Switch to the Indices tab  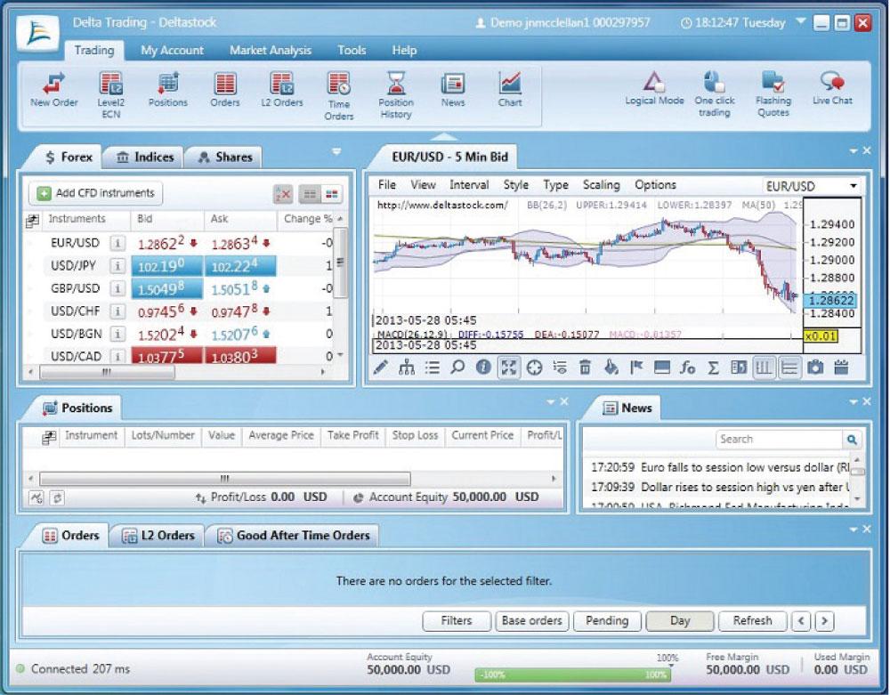pyautogui.click(x=144, y=158)
